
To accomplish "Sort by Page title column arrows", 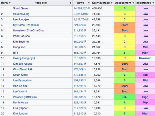I will pyautogui.click(x=70, y=3).
